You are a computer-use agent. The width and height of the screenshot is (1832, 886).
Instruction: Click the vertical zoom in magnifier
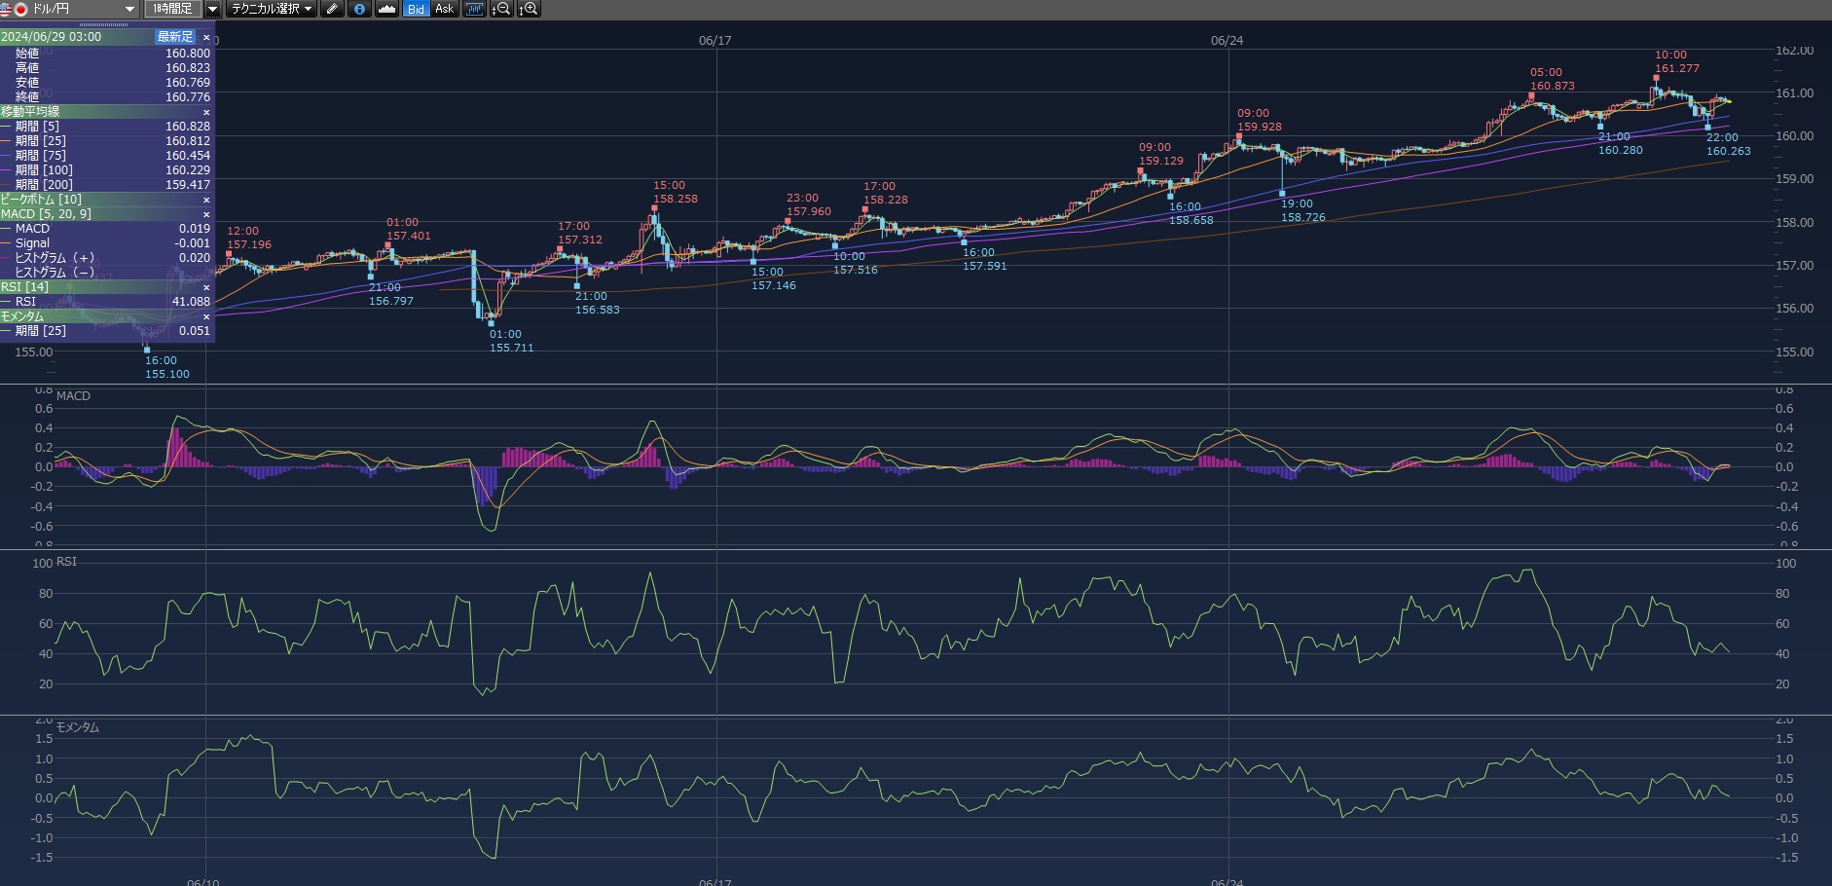point(529,9)
